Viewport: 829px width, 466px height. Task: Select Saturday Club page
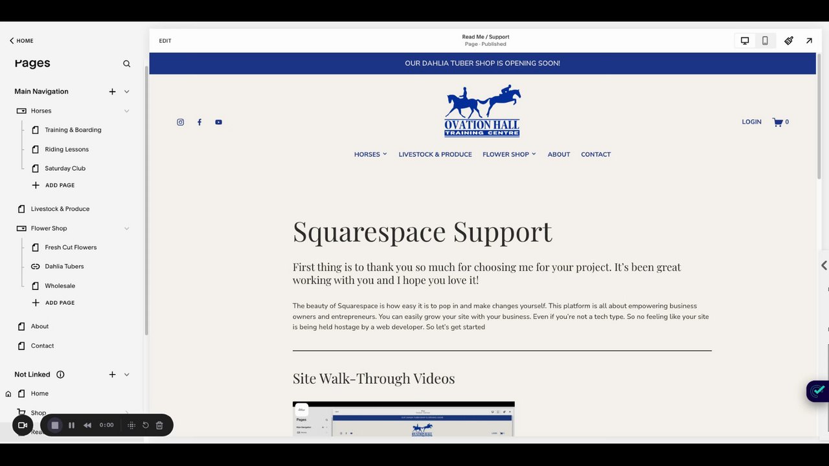tap(65, 168)
